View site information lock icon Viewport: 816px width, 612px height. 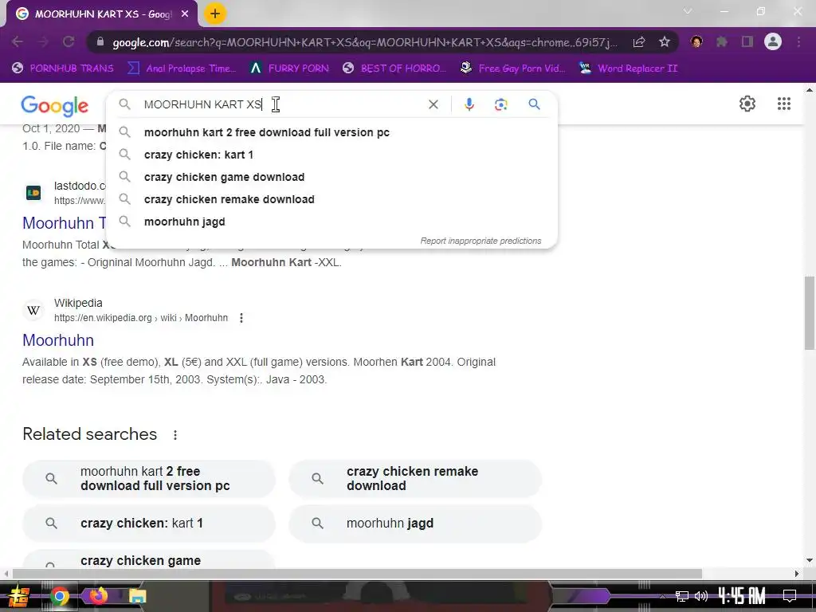tap(100, 41)
